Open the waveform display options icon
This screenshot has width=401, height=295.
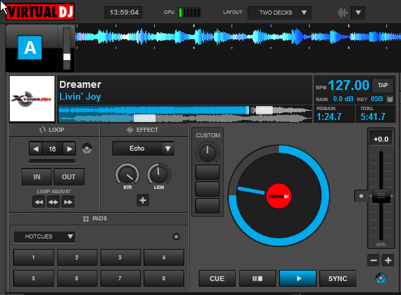(342, 13)
